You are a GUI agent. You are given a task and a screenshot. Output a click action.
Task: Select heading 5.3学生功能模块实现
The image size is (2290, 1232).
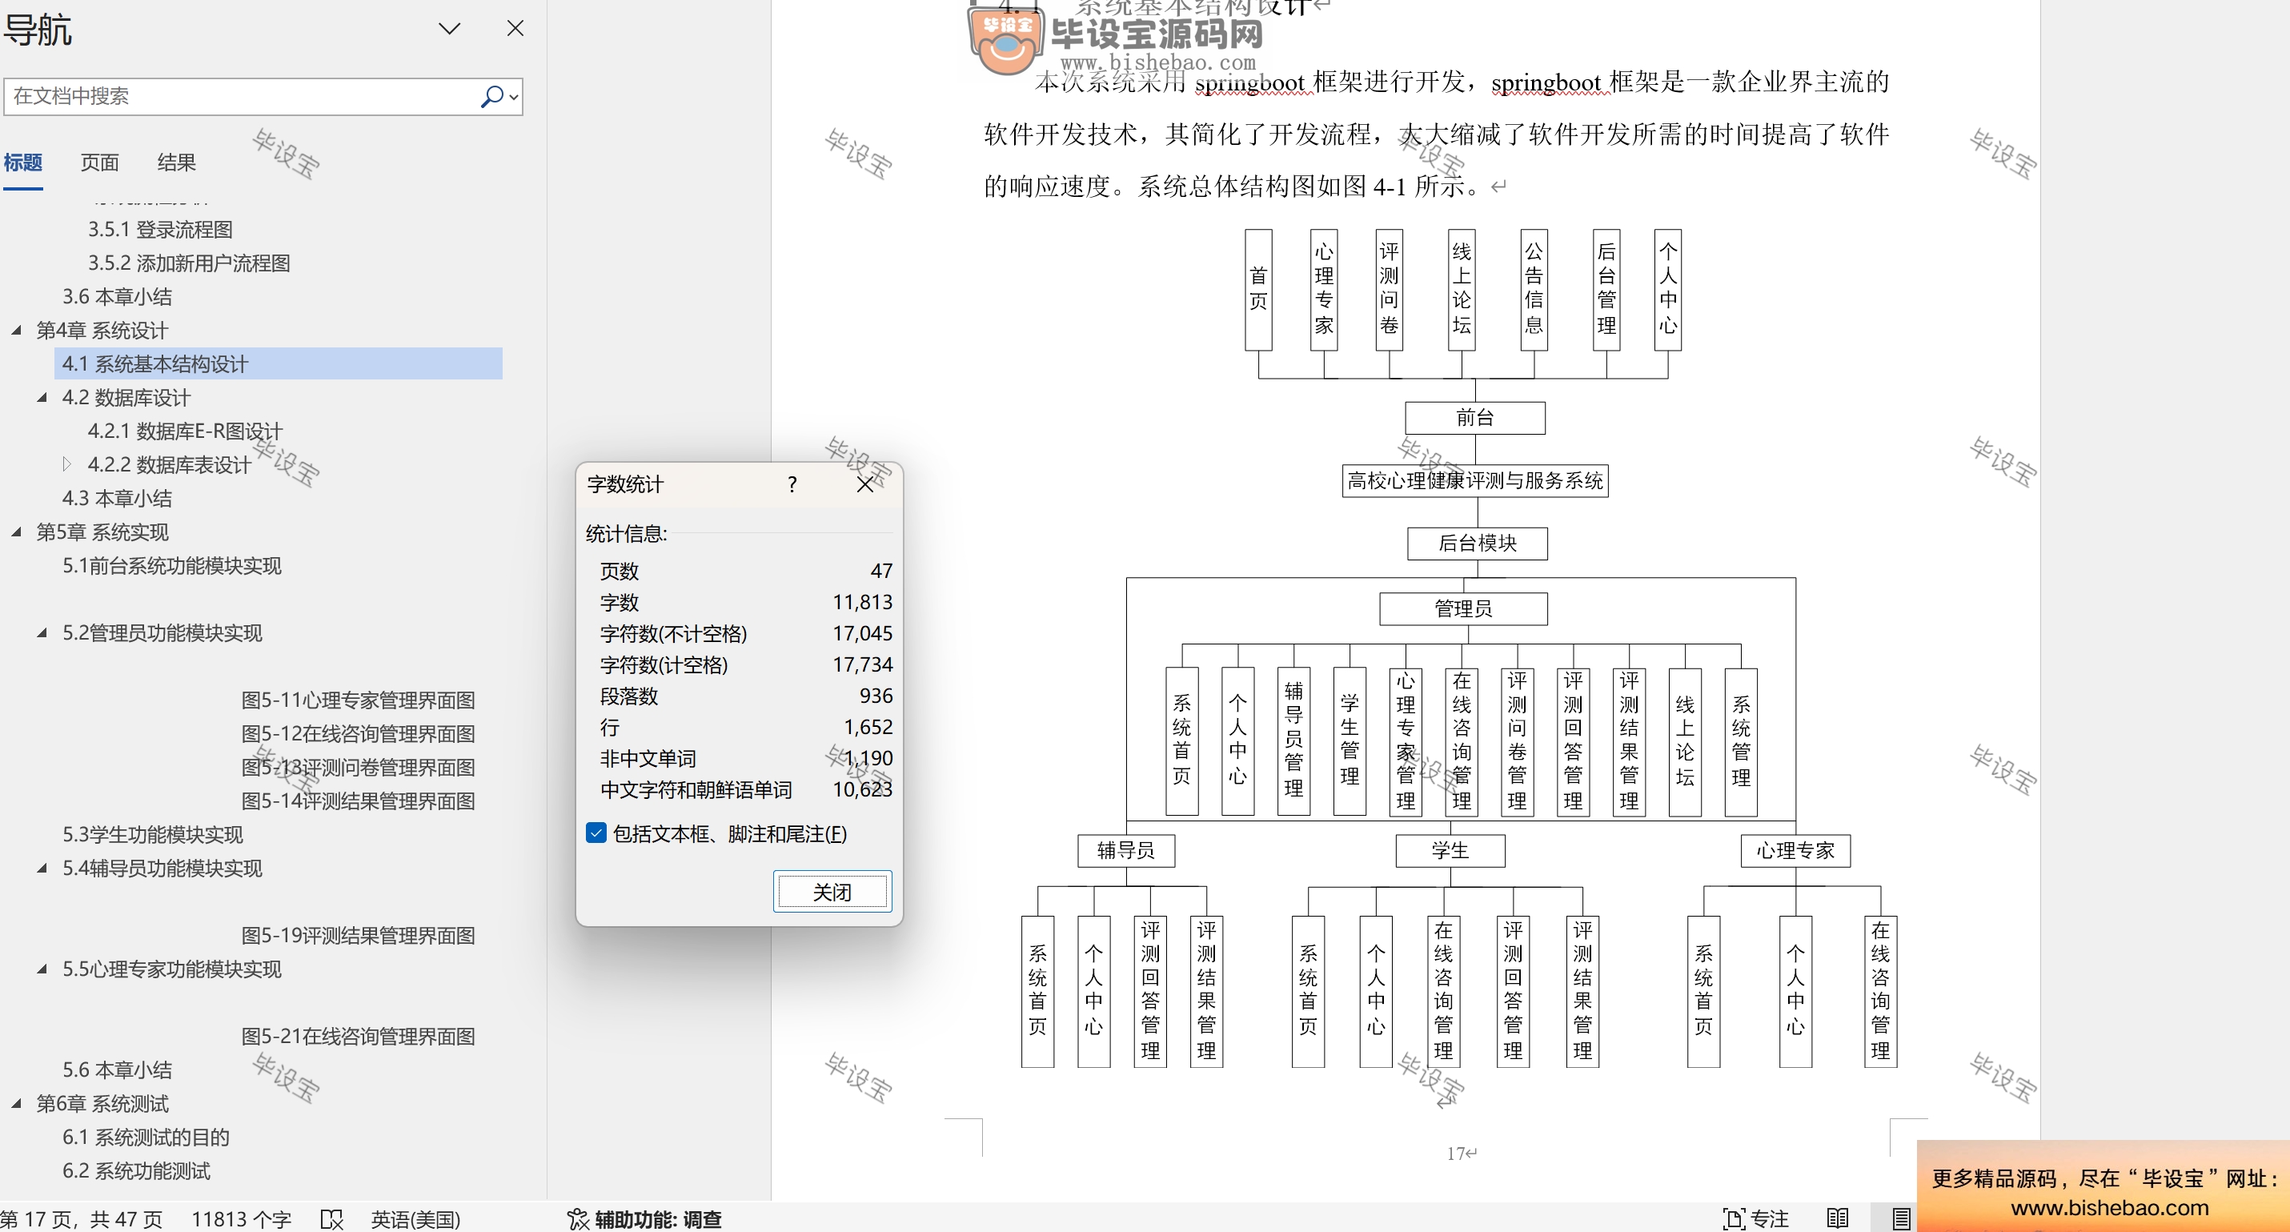click(x=152, y=835)
